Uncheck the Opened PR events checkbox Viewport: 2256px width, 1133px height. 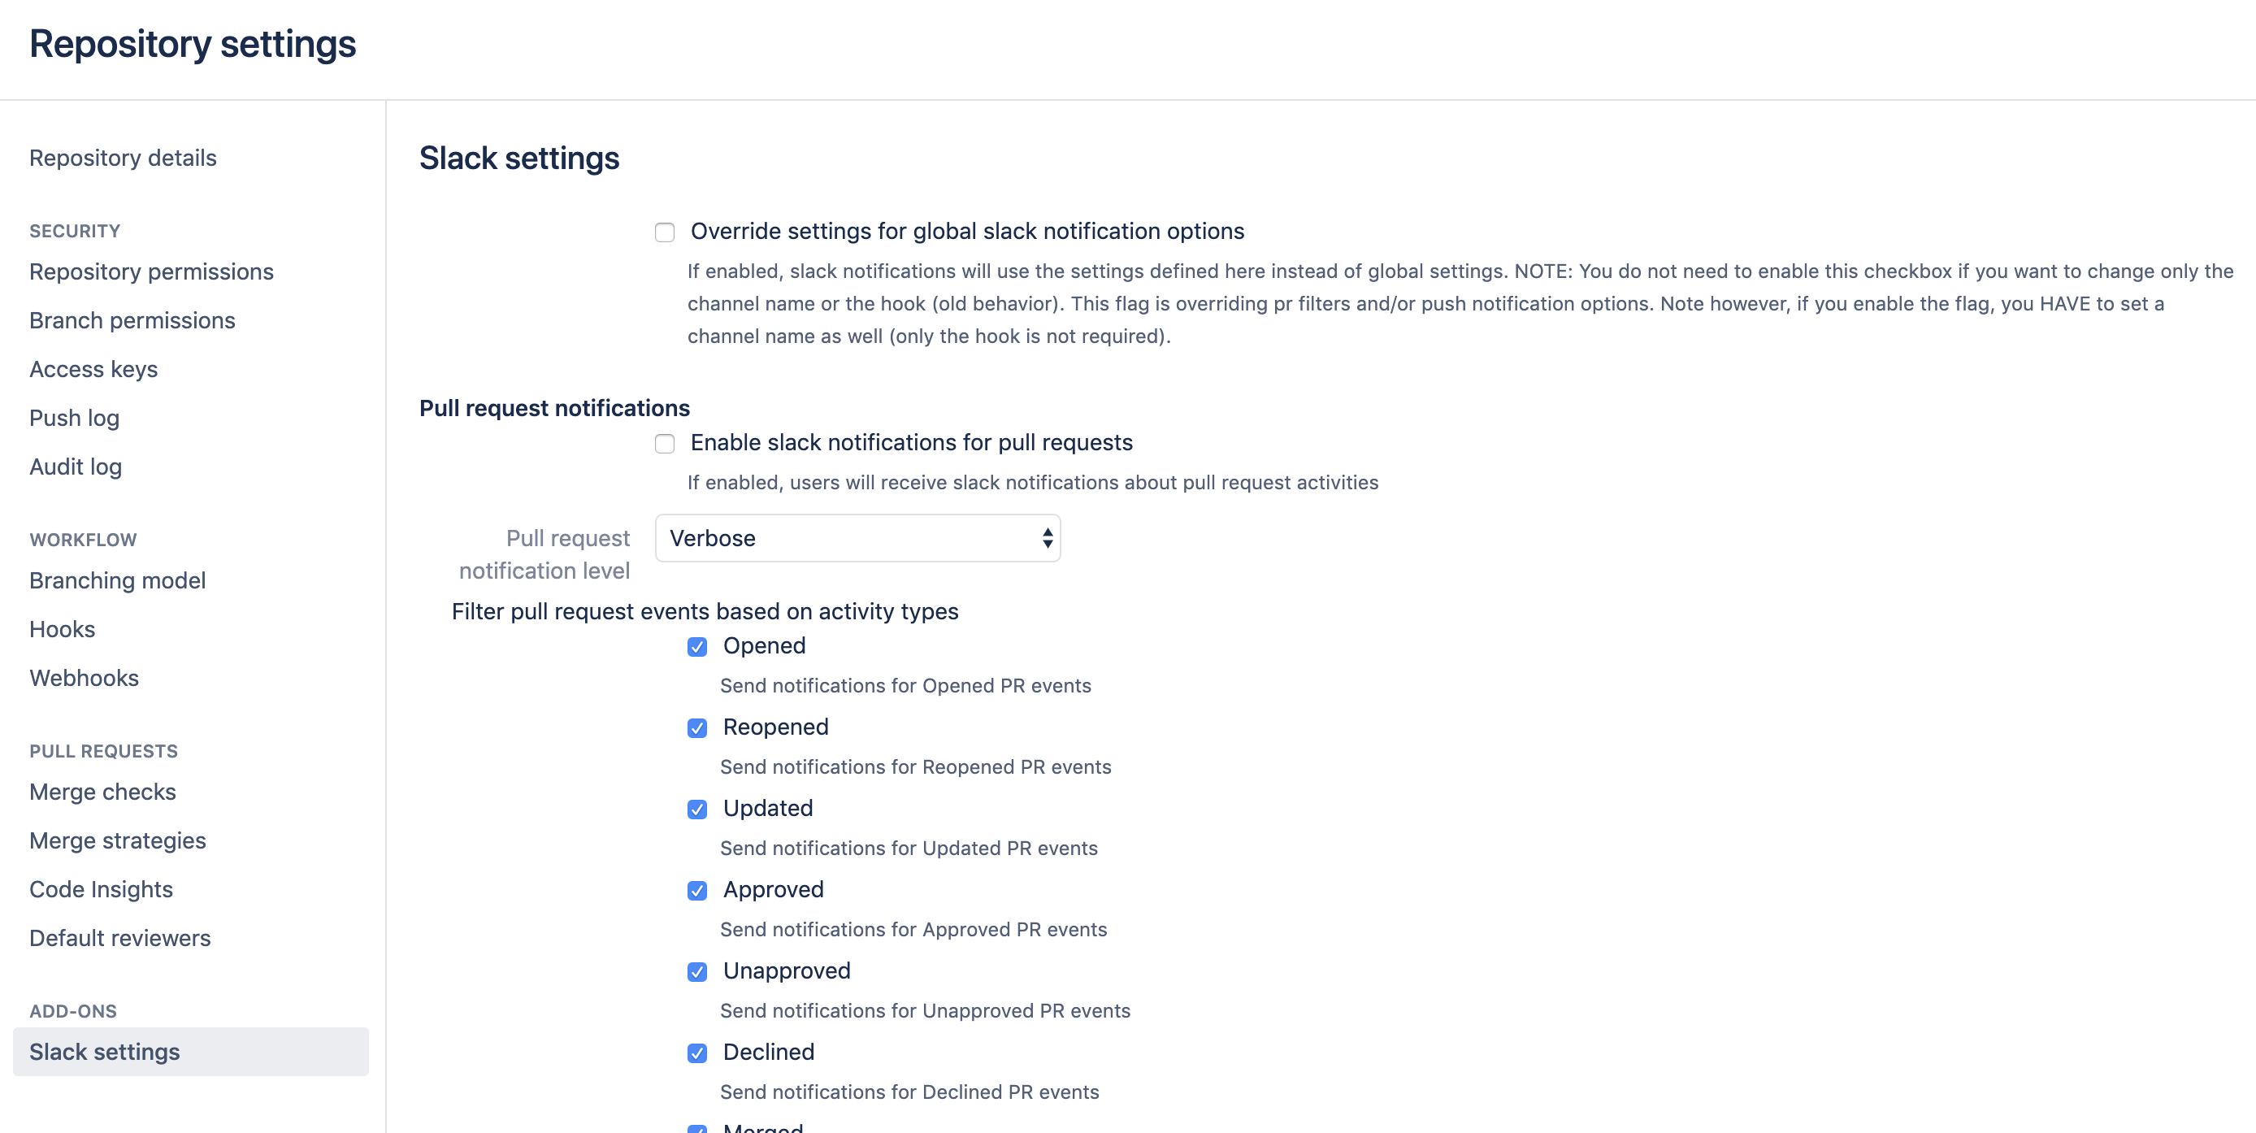pyautogui.click(x=697, y=647)
